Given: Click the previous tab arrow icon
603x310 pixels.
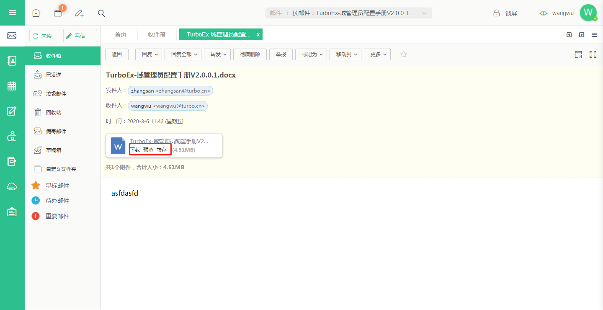Looking at the screenshot, I should point(569,35).
